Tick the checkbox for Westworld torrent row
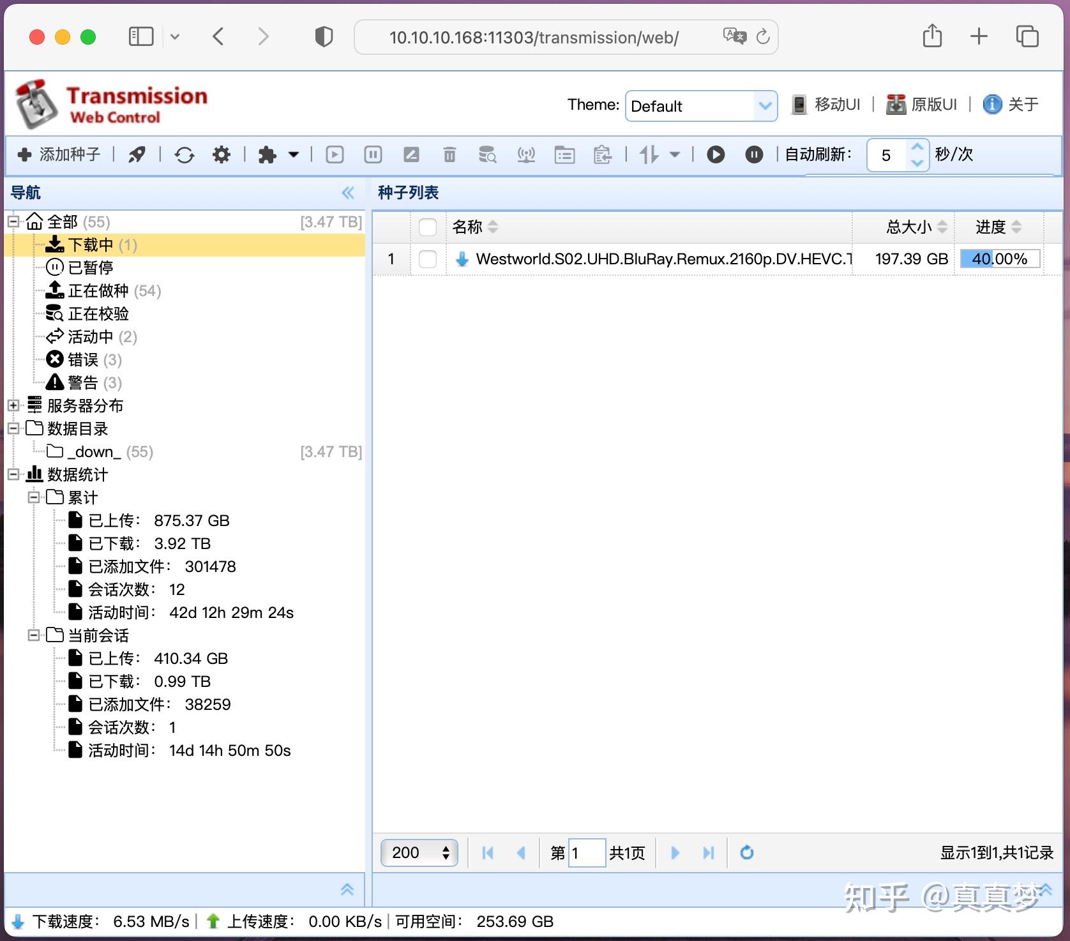This screenshot has width=1070, height=941. (428, 259)
